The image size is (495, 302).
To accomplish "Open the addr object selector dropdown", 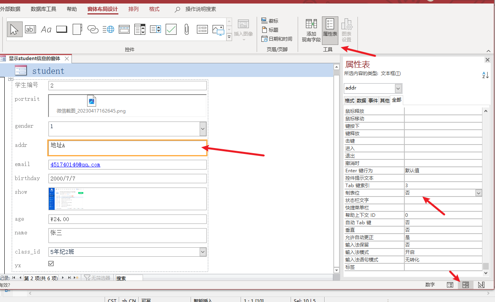I will pyautogui.click(x=398, y=88).
